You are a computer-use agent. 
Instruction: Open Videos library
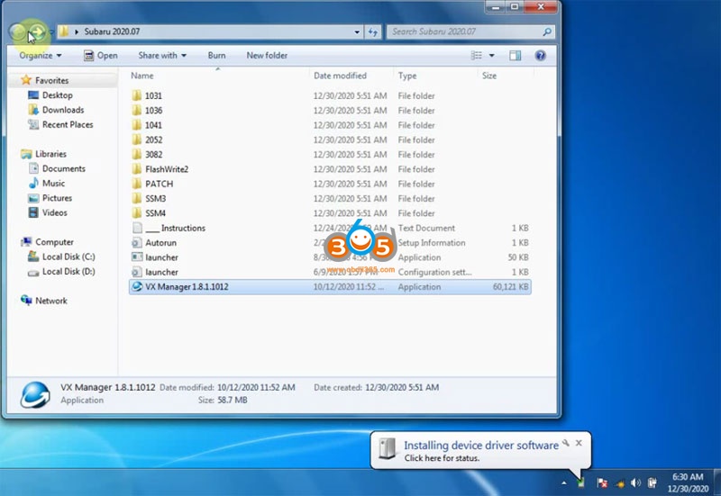coord(48,212)
